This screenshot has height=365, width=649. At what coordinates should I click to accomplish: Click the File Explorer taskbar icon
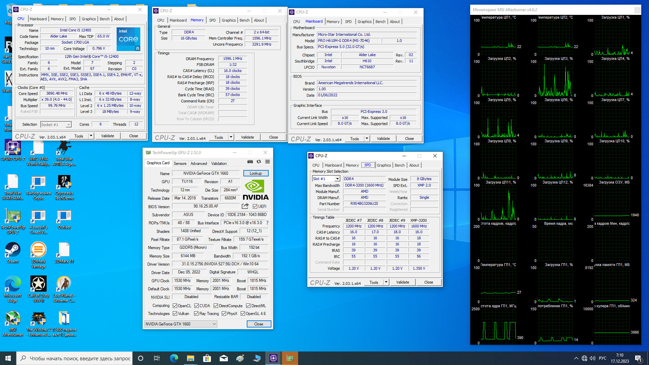click(x=190, y=358)
